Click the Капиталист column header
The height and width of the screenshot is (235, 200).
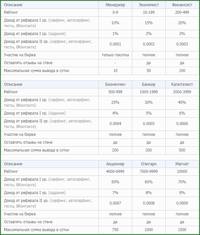point(182,84)
